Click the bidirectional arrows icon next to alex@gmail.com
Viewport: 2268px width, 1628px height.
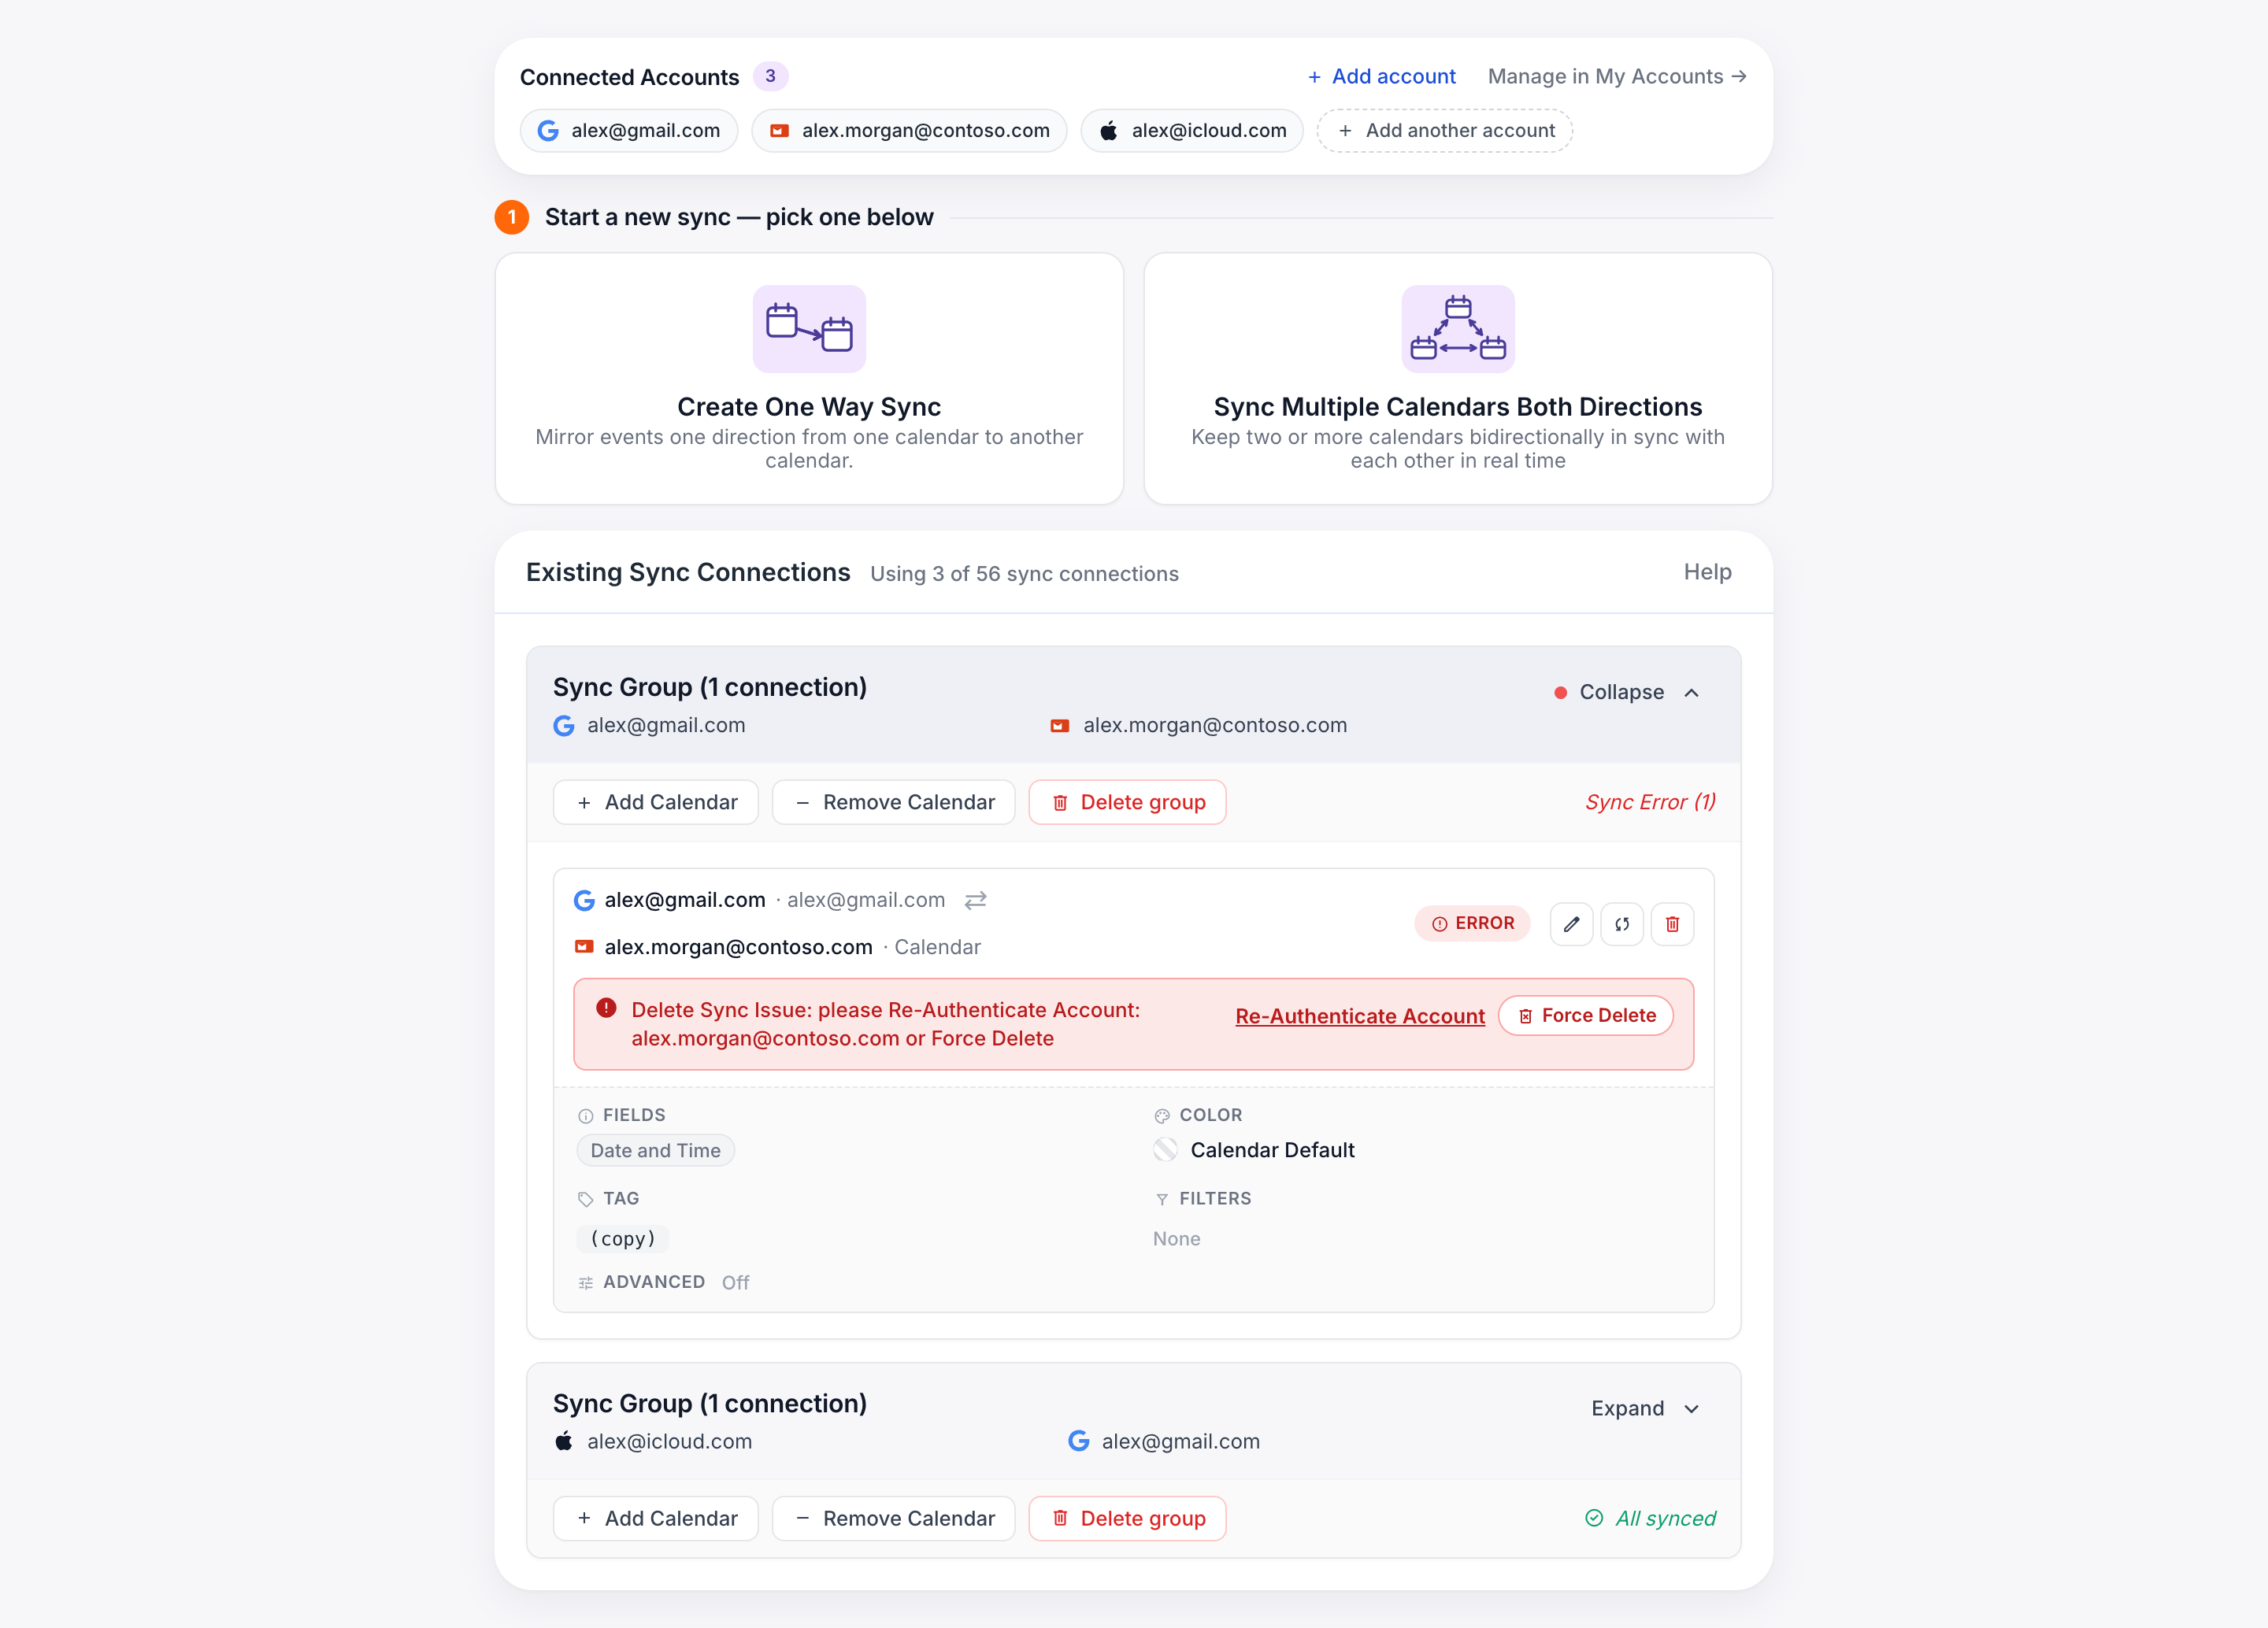point(975,901)
